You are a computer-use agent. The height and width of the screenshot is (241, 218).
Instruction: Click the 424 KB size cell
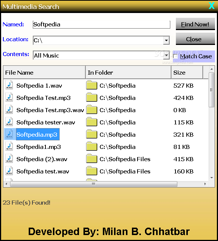(183, 98)
